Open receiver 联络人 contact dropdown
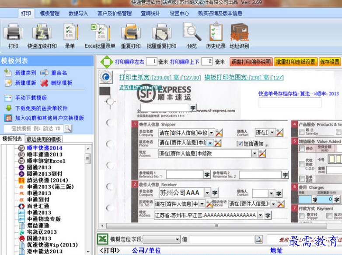342x255 pixels. (271, 193)
